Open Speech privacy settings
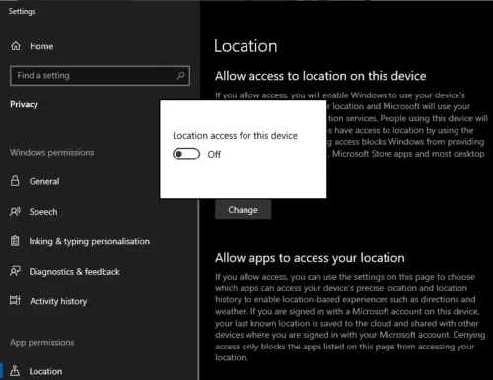 tap(43, 212)
